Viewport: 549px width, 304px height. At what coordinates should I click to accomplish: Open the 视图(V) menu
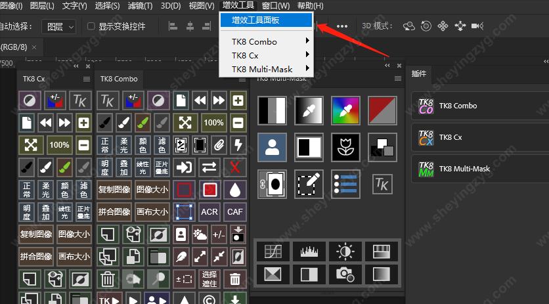click(202, 6)
